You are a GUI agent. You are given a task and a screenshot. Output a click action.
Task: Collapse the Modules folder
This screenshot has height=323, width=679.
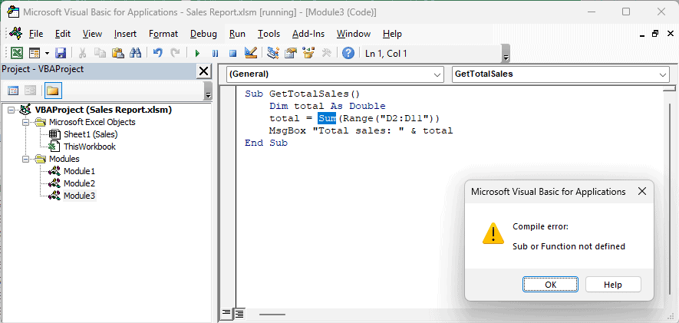[x=25, y=160]
